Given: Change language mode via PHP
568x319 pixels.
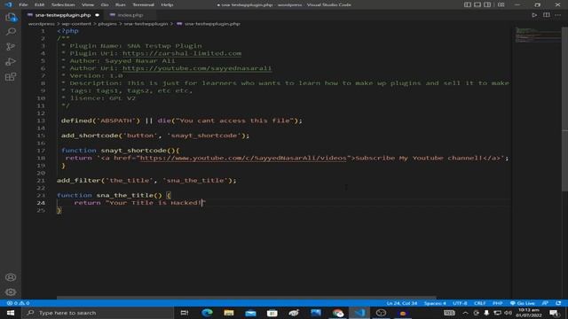Looking at the screenshot, I should pos(497,303).
